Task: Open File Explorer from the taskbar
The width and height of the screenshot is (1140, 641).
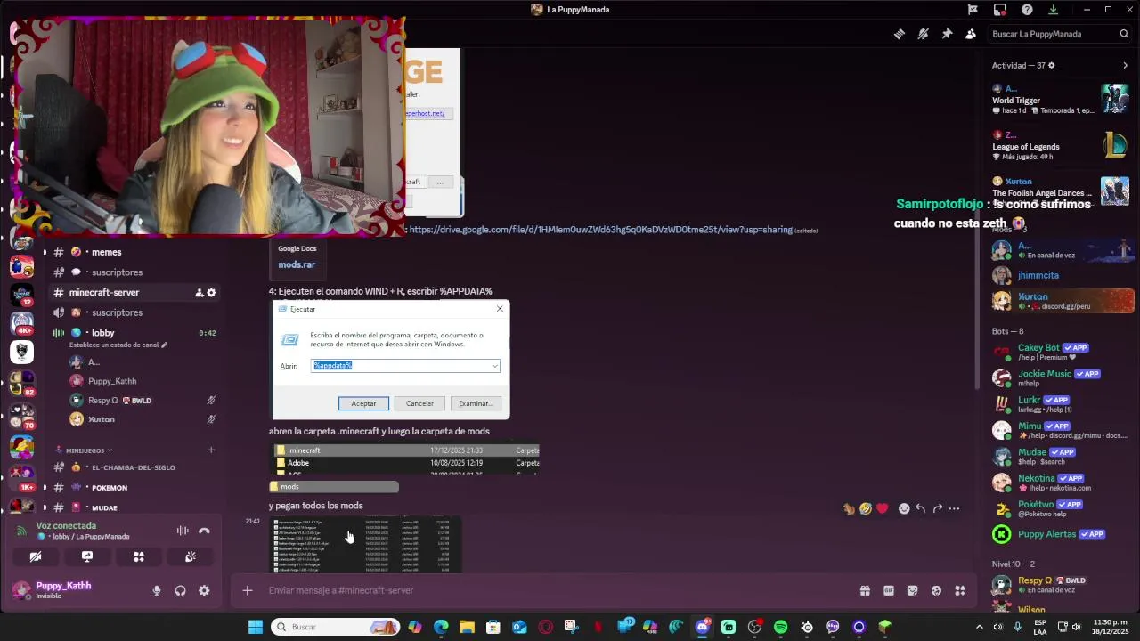Action: pos(467,627)
